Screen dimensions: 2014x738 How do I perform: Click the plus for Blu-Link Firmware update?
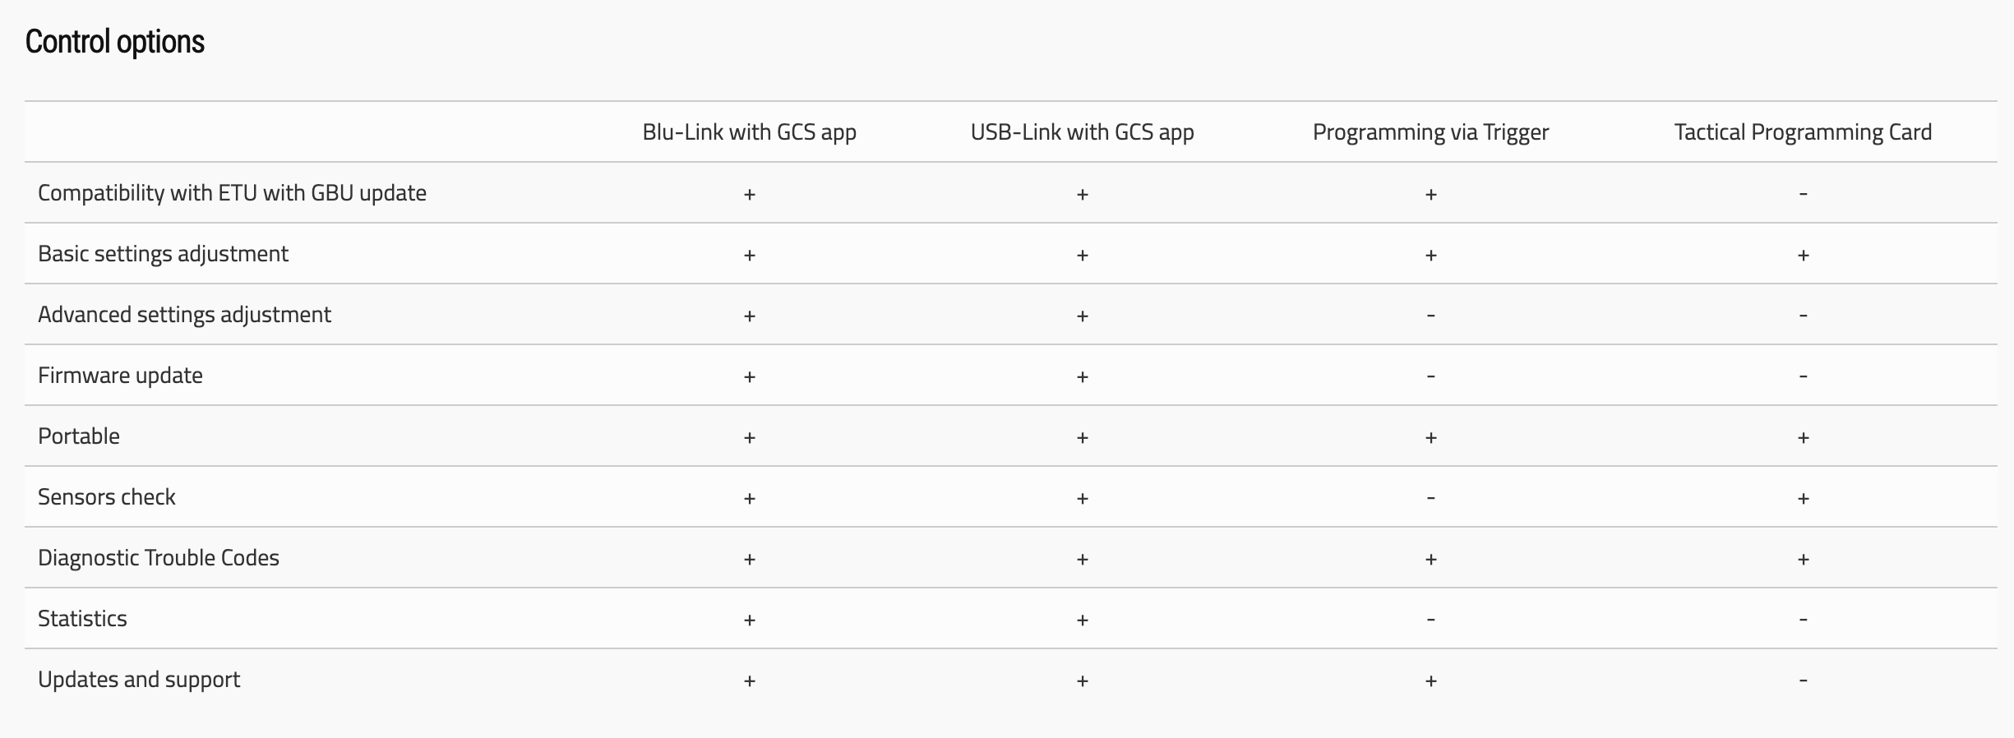(749, 376)
